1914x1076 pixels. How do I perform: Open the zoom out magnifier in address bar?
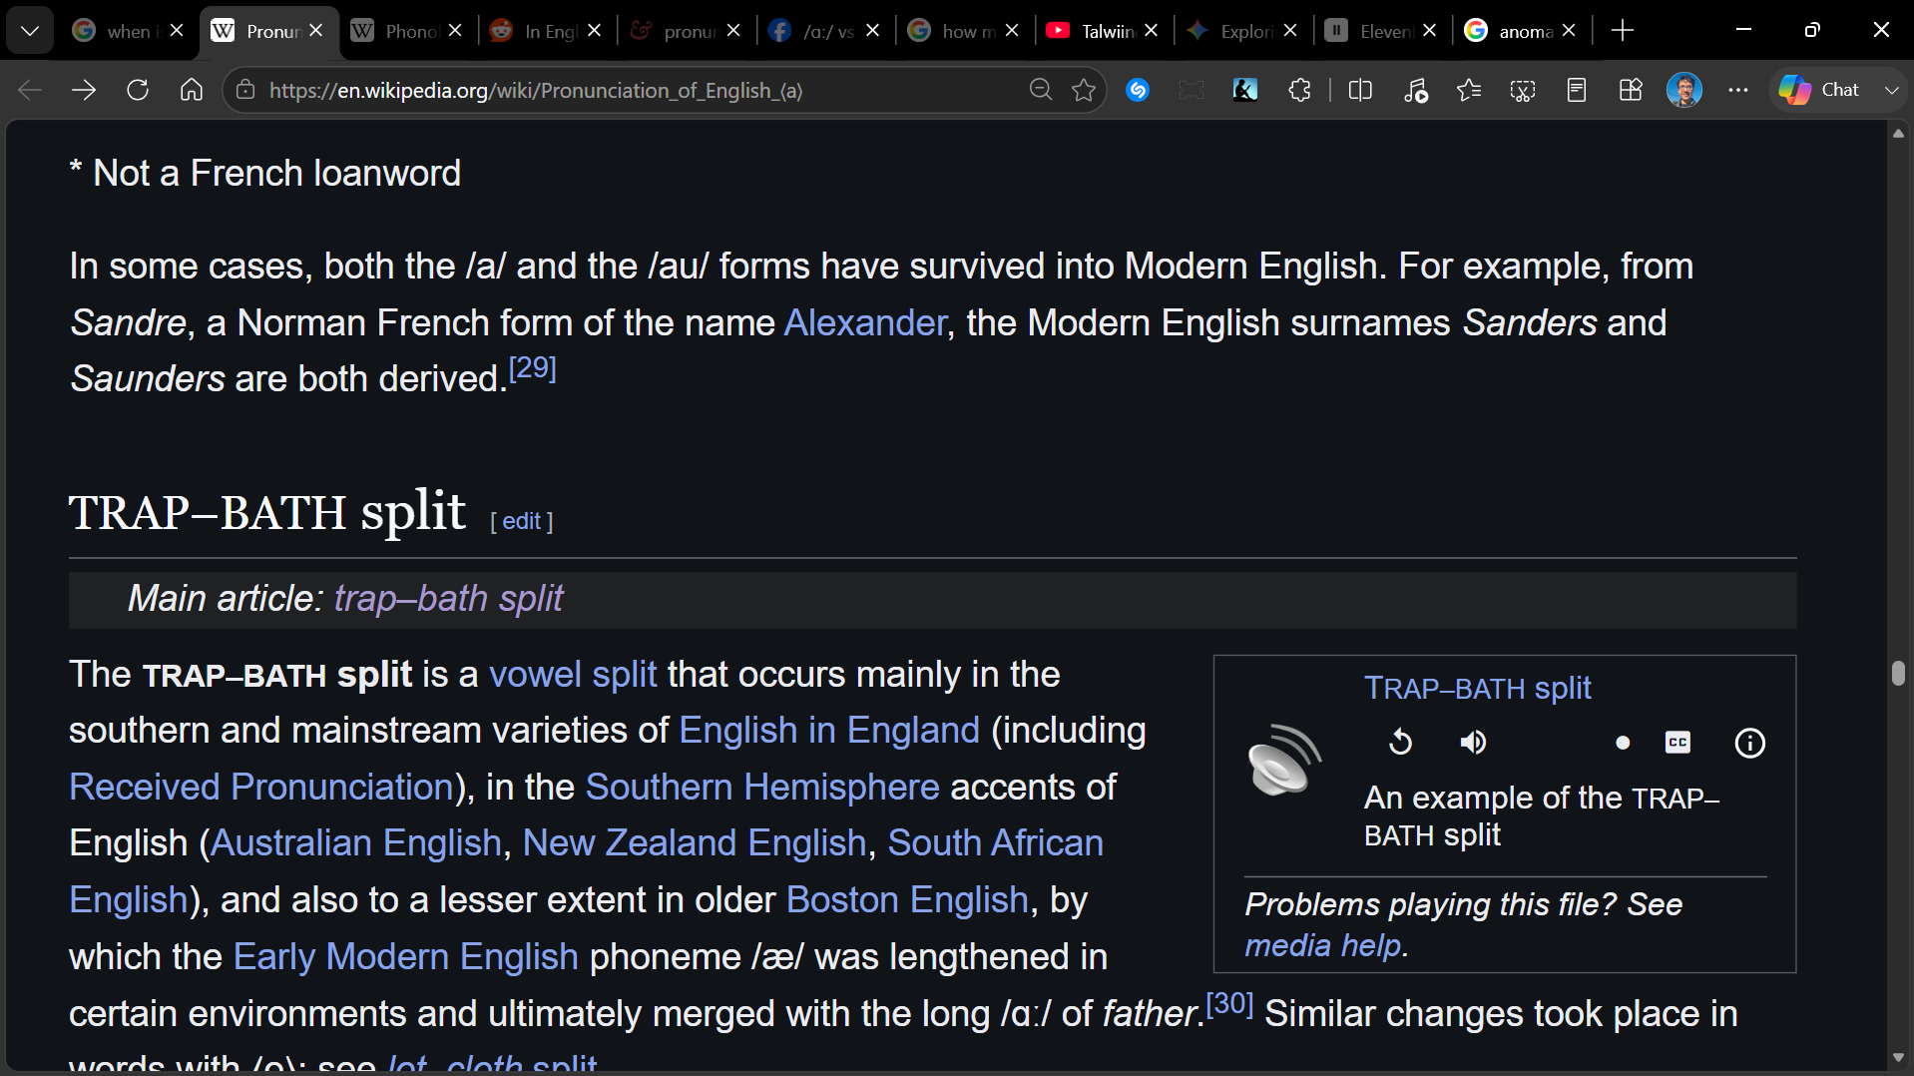click(1041, 91)
